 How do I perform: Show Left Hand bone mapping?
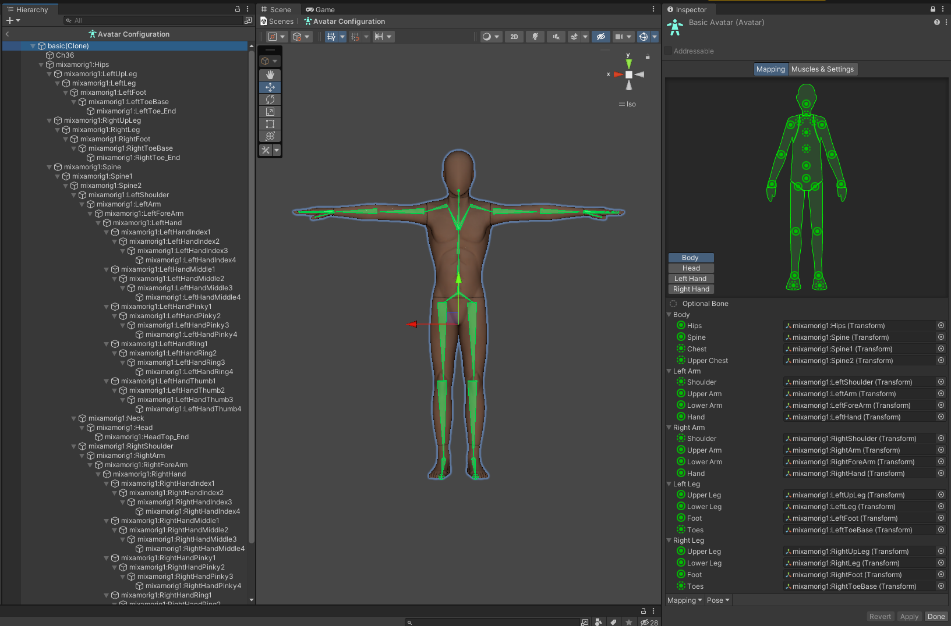[x=691, y=279]
